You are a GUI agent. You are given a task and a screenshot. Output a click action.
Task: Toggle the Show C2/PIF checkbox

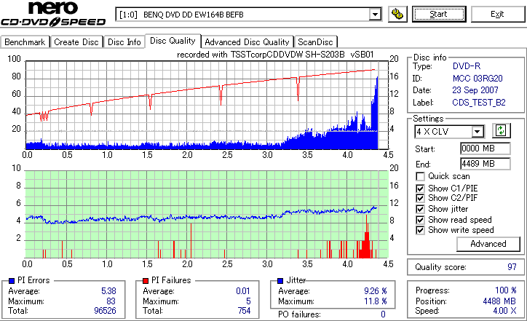coord(420,198)
